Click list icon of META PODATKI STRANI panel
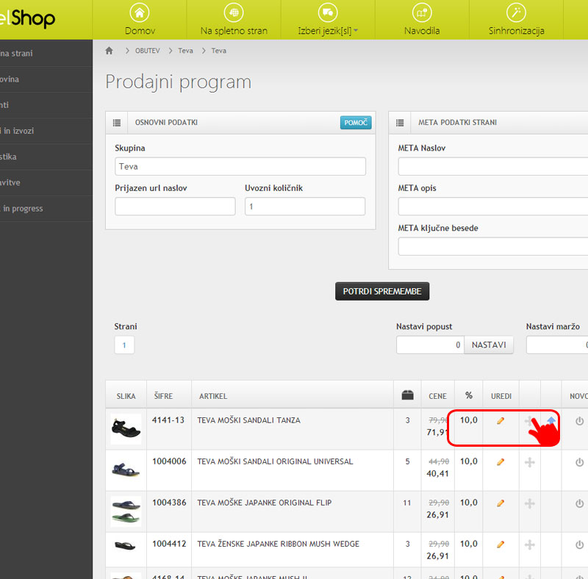 coord(400,123)
